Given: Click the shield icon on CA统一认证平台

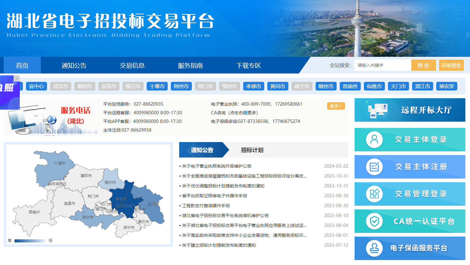Looking at the screenshot, I should (x=375, y=221).
